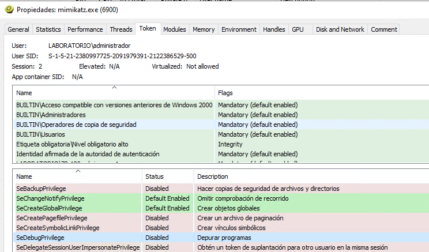Open the Statistics tab
The image size is (429, 252).
pyautogui.click(x=48, y=29)
